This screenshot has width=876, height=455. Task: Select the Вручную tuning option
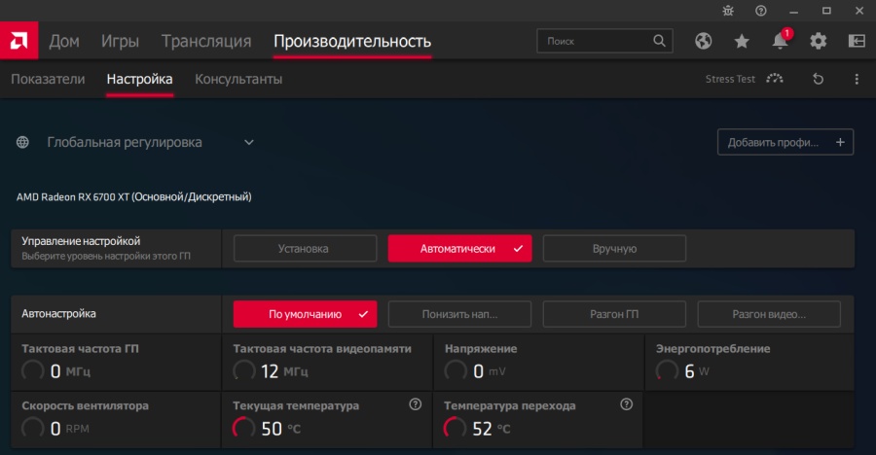coord(614,249)
